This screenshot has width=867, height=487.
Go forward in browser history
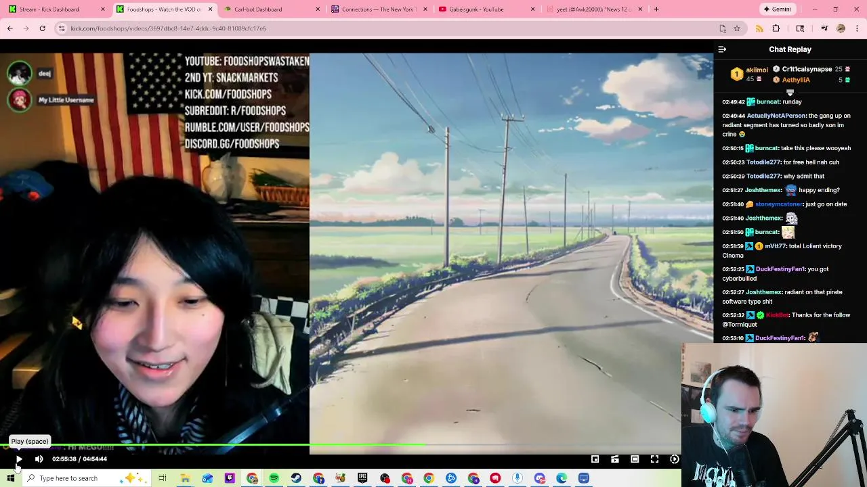point(26,28)
